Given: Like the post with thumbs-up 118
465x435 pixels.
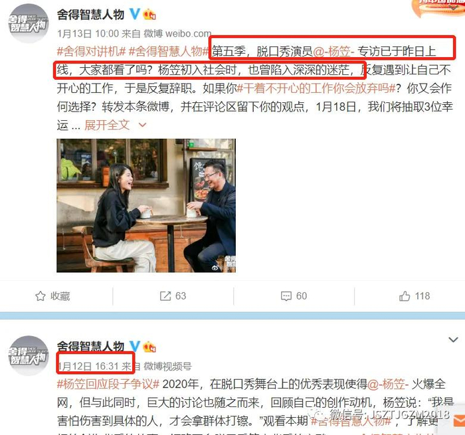Looking at the screenshot, I should point(405,296).
